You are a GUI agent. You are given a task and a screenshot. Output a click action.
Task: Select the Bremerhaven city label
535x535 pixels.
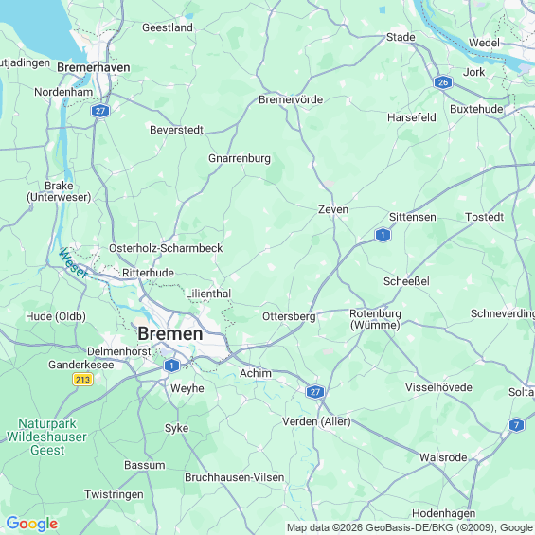(93, 67)
